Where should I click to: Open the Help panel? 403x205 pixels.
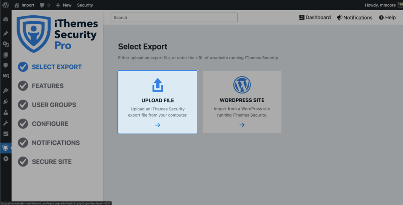(387, 17)
